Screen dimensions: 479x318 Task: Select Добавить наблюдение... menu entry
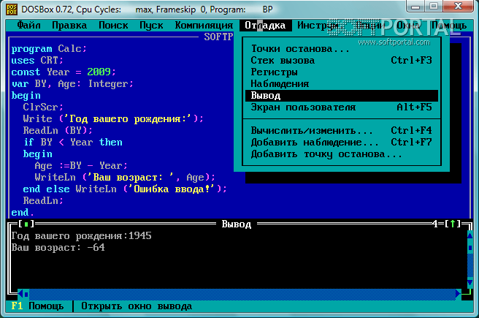click(x=342, y=142)
